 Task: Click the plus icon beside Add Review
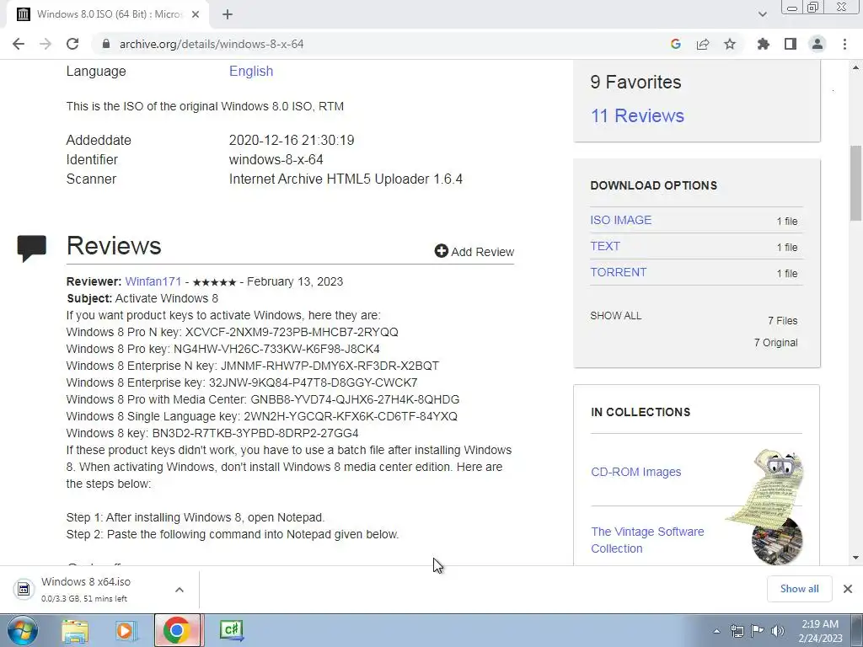point(441,251)
